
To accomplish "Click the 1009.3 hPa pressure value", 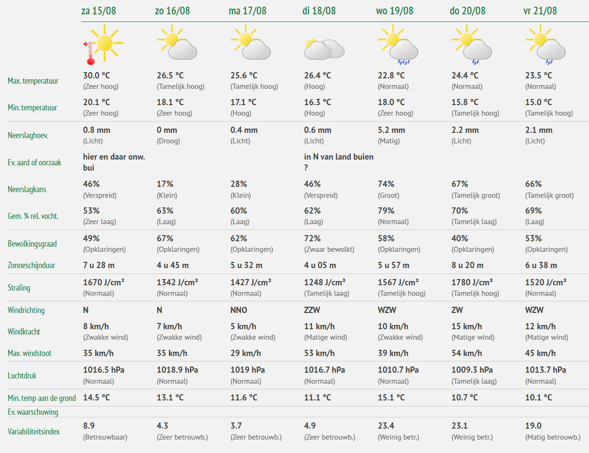I will coord(470,370).
